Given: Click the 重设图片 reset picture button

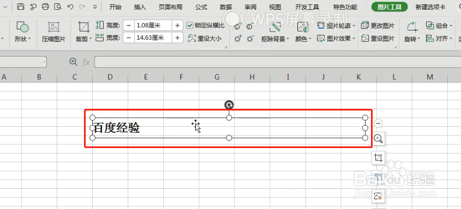Looking at the screenshot, I should 378,38.
